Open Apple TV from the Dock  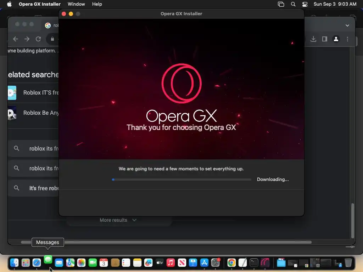160,263
